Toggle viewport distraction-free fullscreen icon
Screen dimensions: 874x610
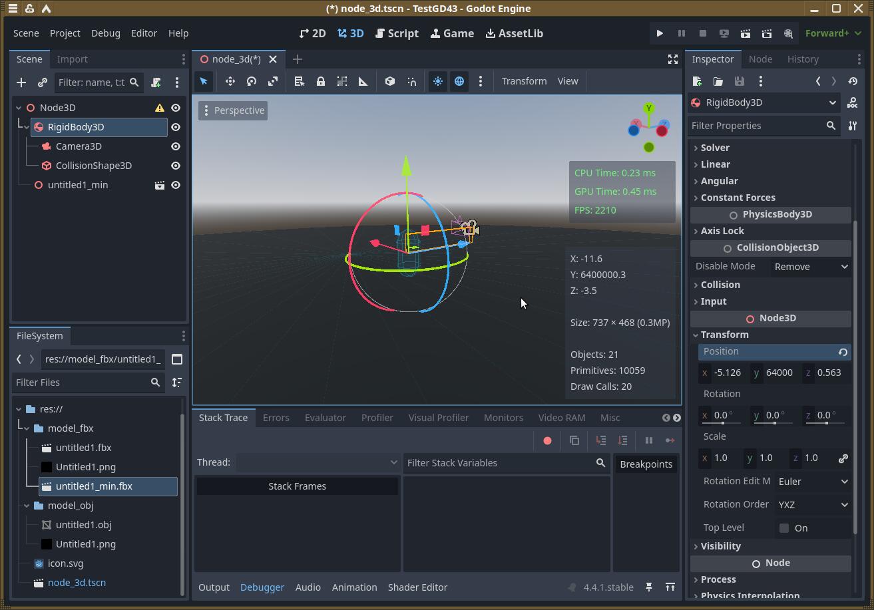pos(673,59)
